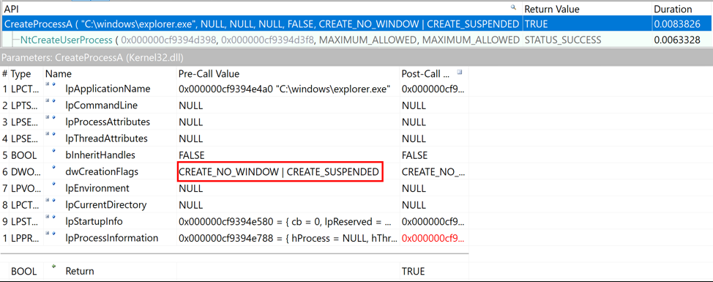The width and height of the screenshot is (713, 282).
Task: Click the red post-call value of lpProcessInformation
Action: coord(433,238)
